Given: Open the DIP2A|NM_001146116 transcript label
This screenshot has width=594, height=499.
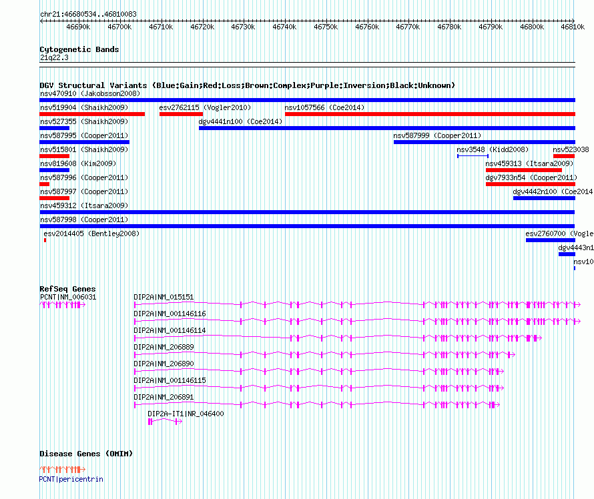Looking at the screenshot, I should tap(170, 314).
